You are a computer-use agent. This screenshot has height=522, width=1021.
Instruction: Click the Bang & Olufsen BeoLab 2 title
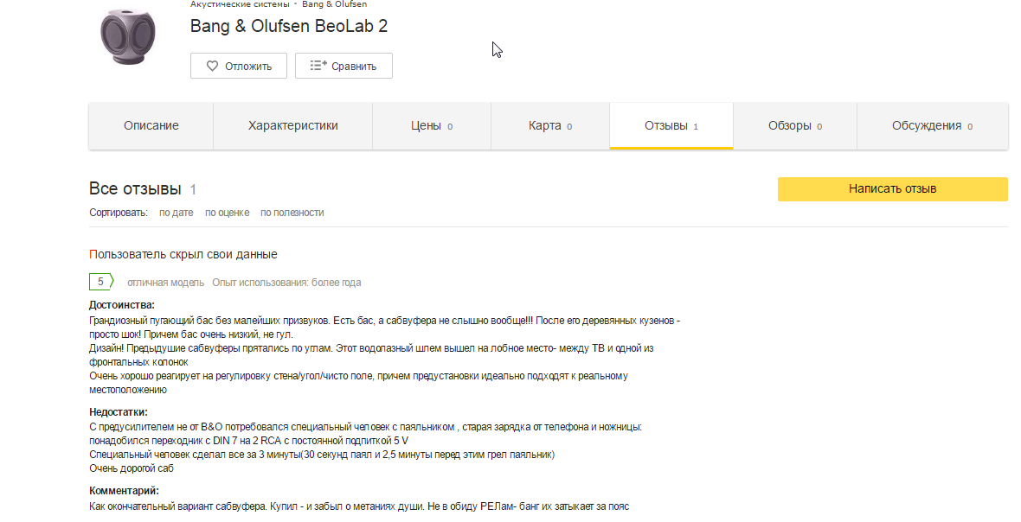288,27
